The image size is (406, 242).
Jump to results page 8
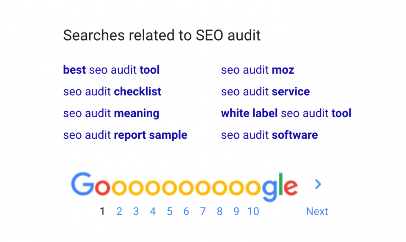pyautogui.click(x=219, y=212)
